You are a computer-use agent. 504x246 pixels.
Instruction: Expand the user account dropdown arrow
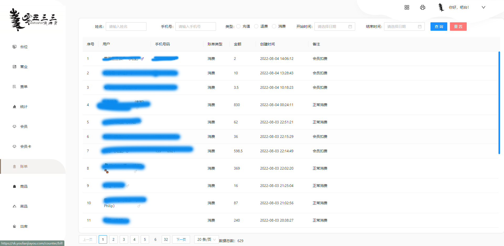483,7
